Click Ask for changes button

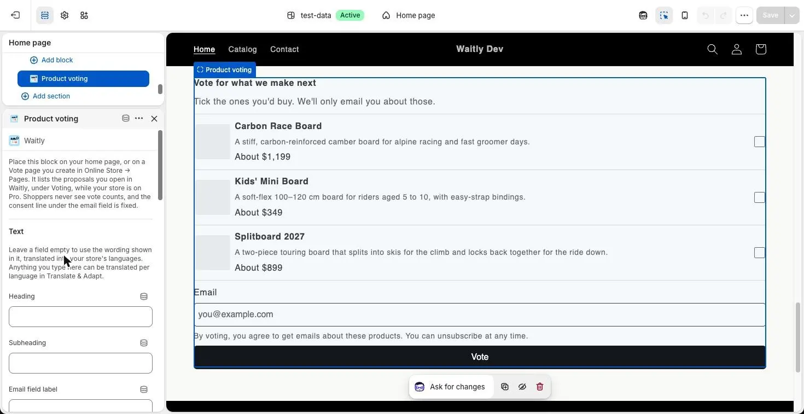451,387
